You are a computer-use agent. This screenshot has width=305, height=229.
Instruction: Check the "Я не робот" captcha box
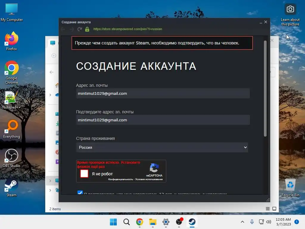click(x=84, y=174)
